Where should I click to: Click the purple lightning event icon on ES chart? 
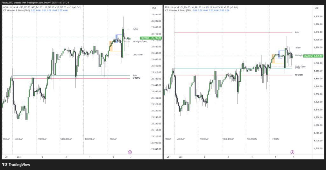pos(292,152)
